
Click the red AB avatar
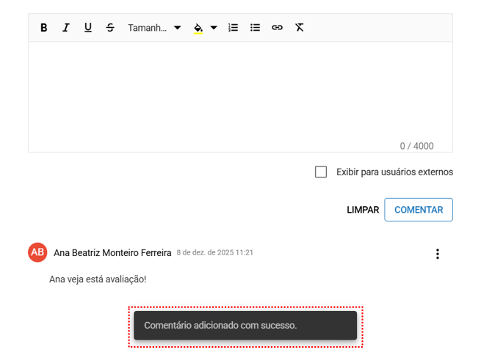tap(37, 252)
